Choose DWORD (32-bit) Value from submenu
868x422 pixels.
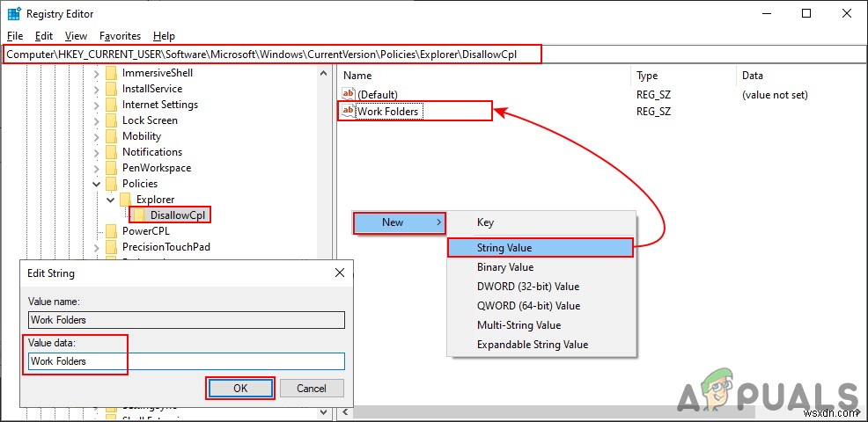542,287
